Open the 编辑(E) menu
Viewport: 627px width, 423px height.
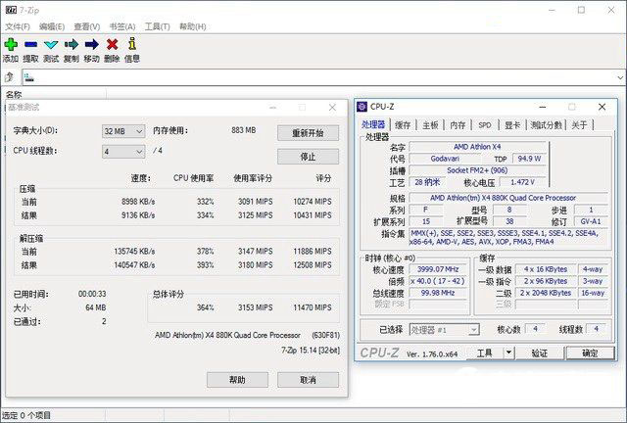click(x=52, y=26)
